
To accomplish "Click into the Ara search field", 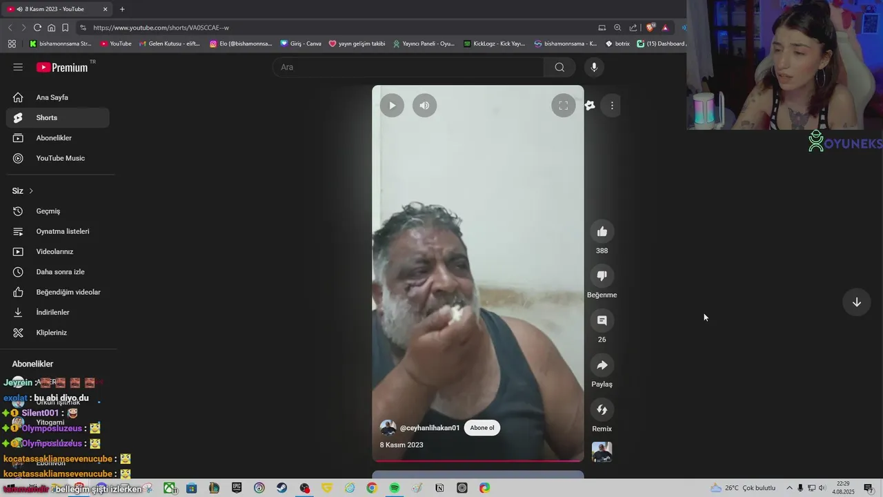I will tap(408, 67).
